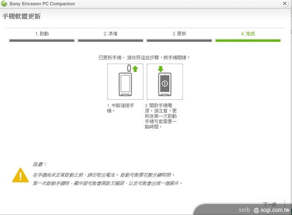
Task: Click the power on phone illustration
Action: 164,81
